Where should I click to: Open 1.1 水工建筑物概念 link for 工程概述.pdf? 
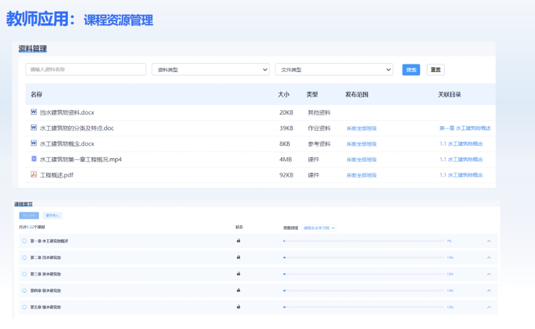click(461, 175)
